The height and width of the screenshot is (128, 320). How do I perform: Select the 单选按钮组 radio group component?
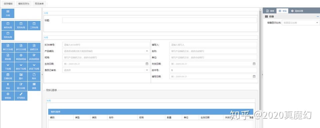21,57
